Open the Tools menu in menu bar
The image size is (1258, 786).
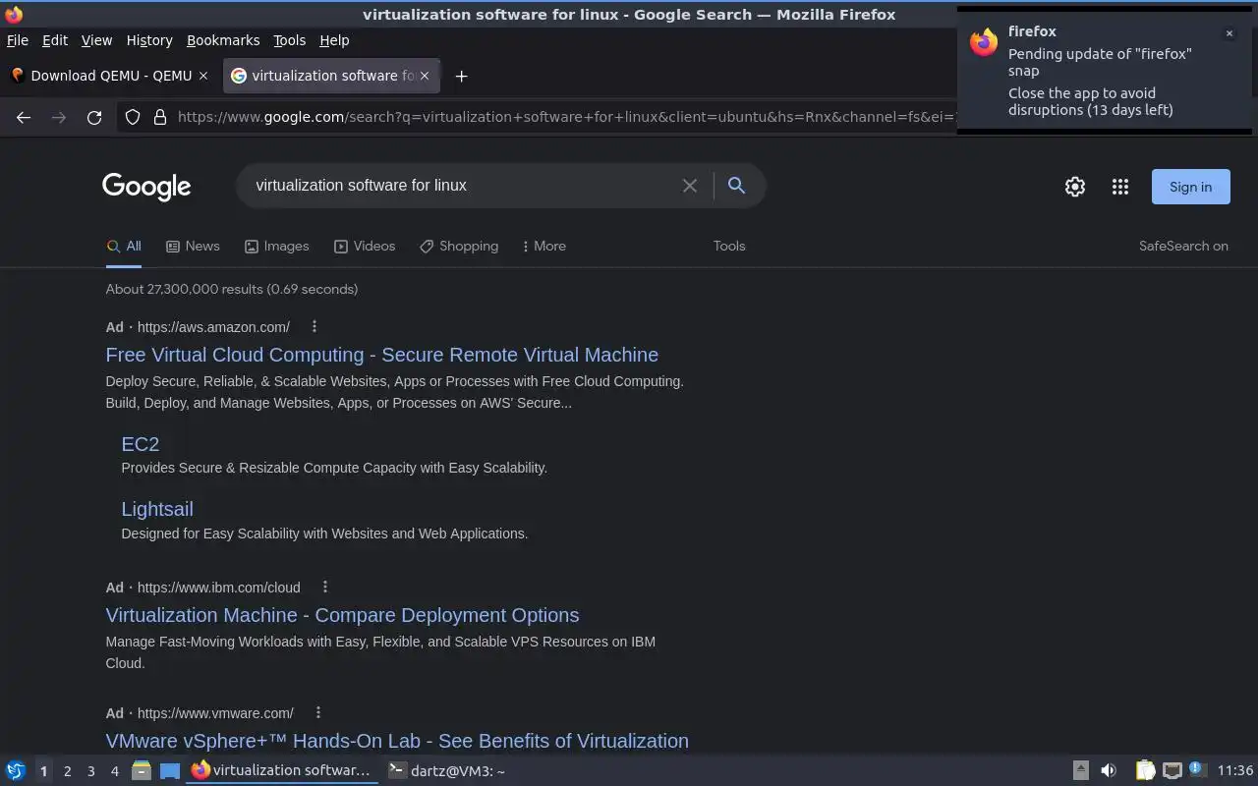[x=290, y=40]
